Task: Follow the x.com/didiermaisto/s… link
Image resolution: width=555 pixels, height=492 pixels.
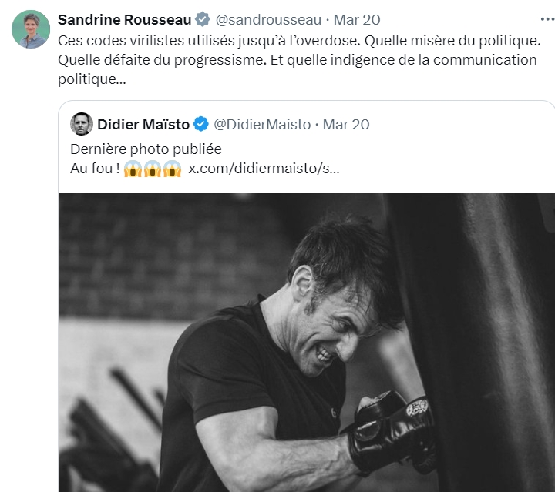Action: [264, 169]
